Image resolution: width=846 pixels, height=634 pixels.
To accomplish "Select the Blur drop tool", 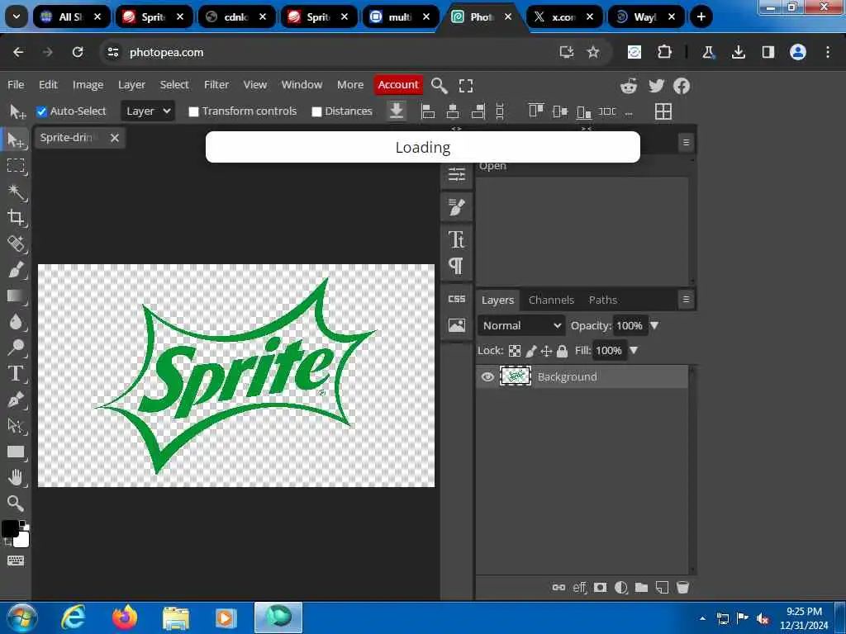I will click(16, 322).
